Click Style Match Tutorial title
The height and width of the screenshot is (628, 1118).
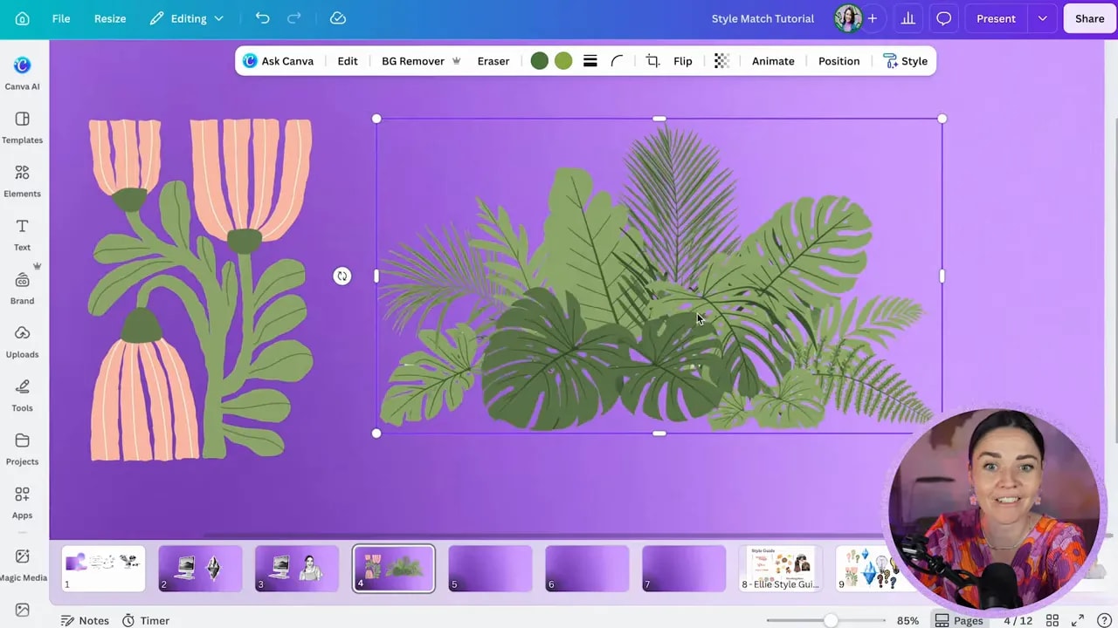point(763,18)
